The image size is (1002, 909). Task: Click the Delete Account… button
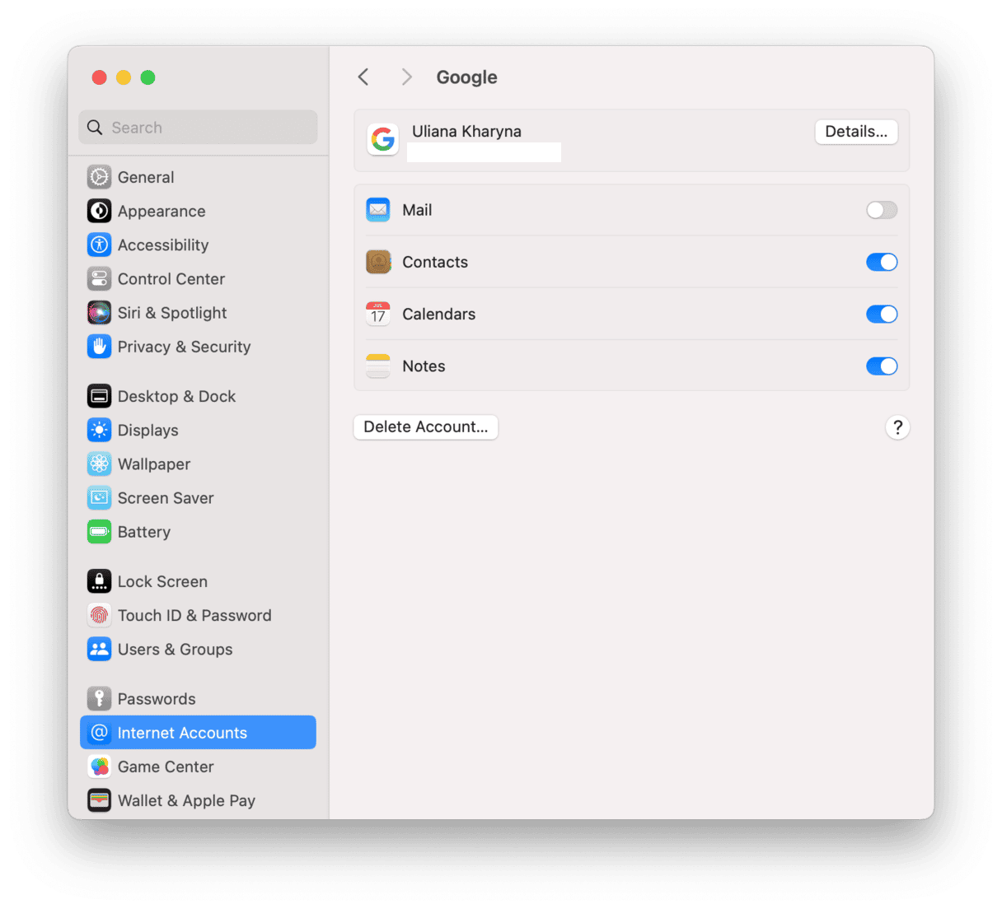click(426, 427)
